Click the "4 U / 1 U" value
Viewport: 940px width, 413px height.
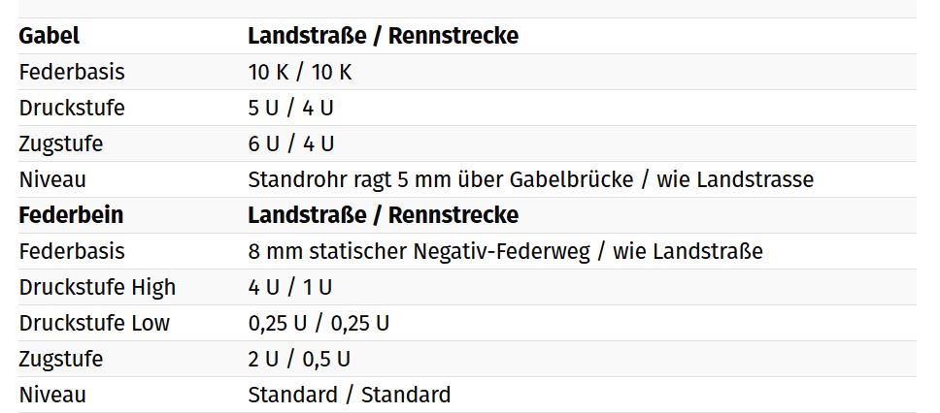(x=289, y=287)
